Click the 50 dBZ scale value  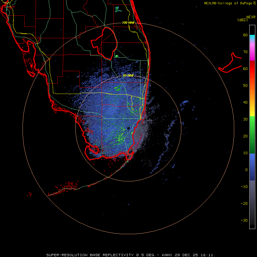click(x=245, y=86)
